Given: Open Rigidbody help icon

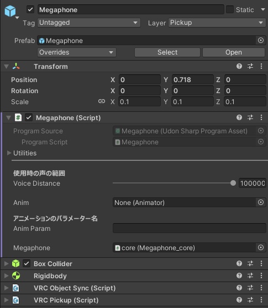Looking at the screenshot, I should (x=239, y=275).
